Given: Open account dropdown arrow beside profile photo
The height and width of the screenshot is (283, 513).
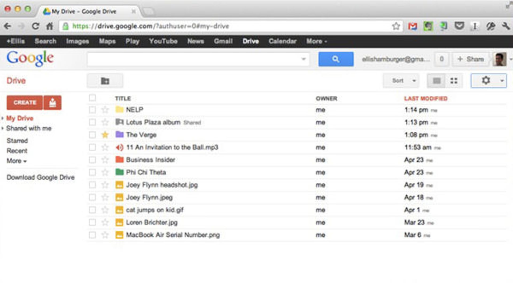Looking at the screenshot, I should pos(511,59).
